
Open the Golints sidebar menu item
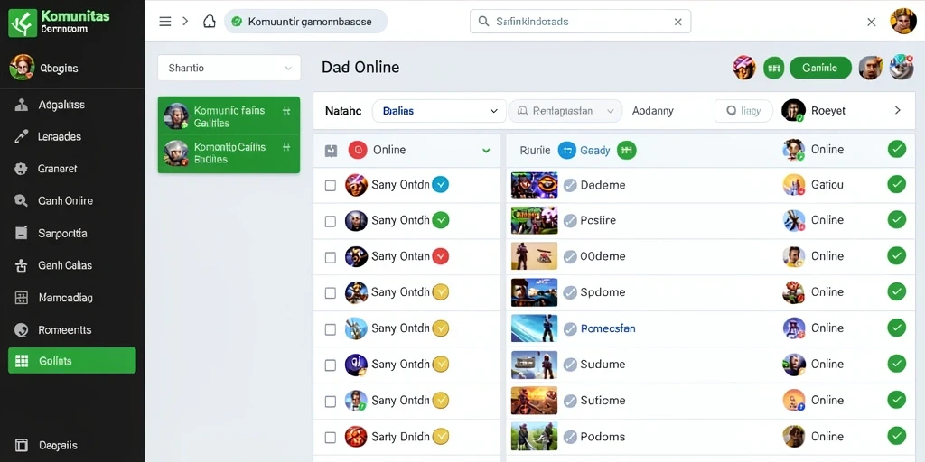[72, 361]
